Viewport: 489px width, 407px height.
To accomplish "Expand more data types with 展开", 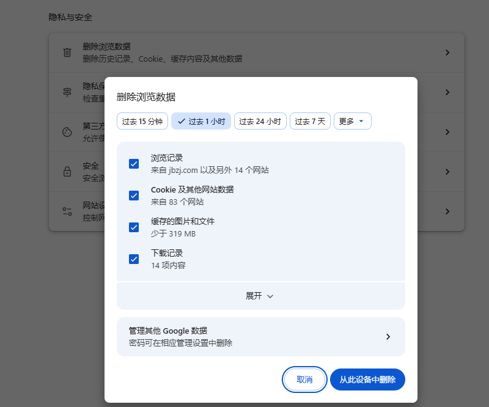I will point(261,296).
